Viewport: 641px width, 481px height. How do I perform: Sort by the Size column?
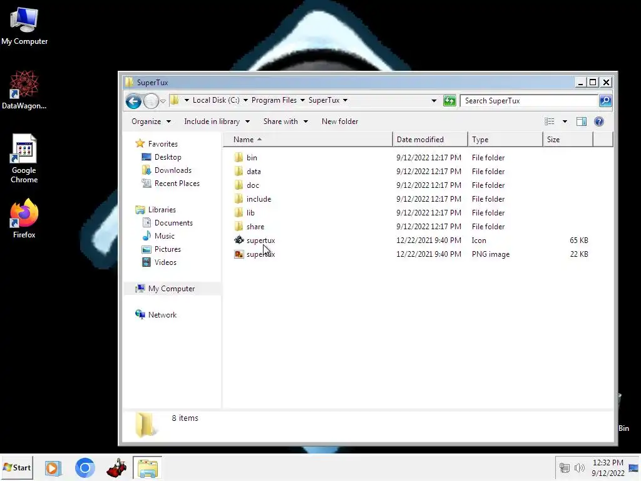[x=568, y=140]
